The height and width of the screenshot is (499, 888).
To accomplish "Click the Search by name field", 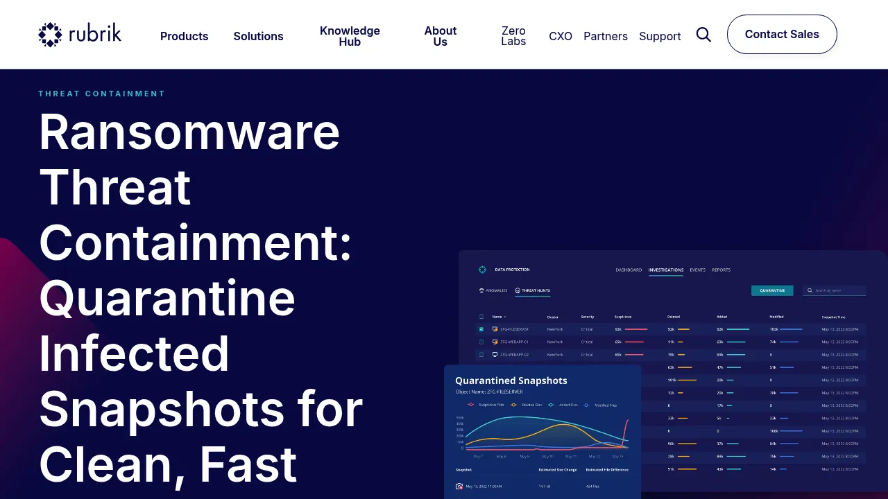I will point(835,290).
